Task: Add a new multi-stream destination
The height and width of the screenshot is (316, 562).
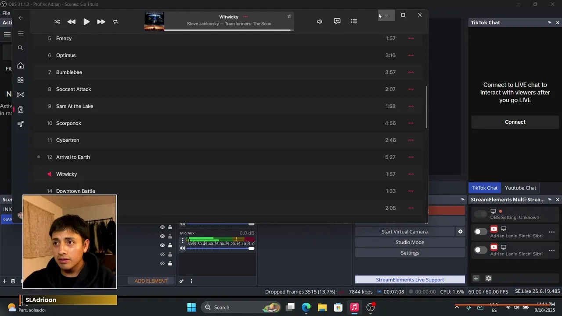Action: pos(476,278)
